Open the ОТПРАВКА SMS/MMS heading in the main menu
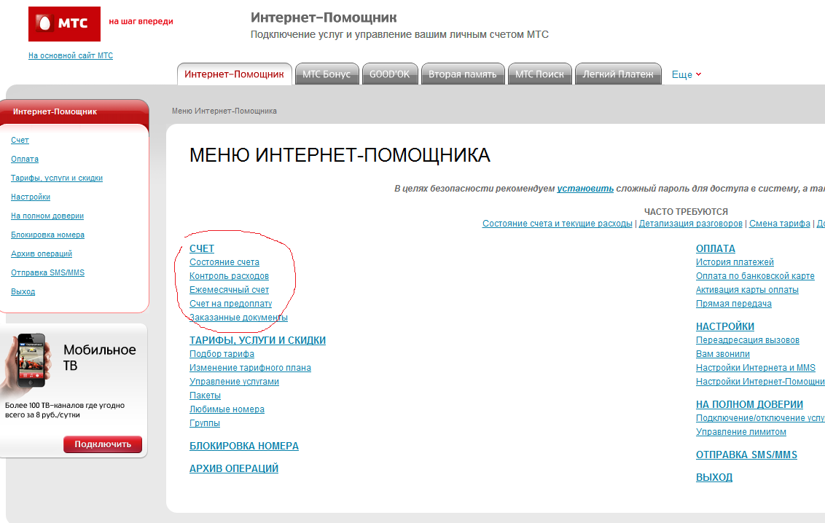 pyautogui.click(x=746, y=455)
